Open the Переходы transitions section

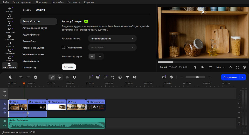pos(10,31)
